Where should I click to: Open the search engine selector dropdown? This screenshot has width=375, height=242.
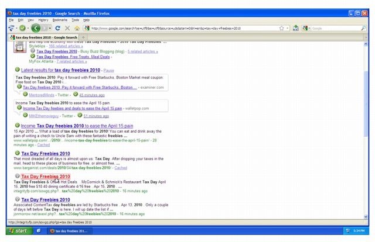click(x=309, y=29)
